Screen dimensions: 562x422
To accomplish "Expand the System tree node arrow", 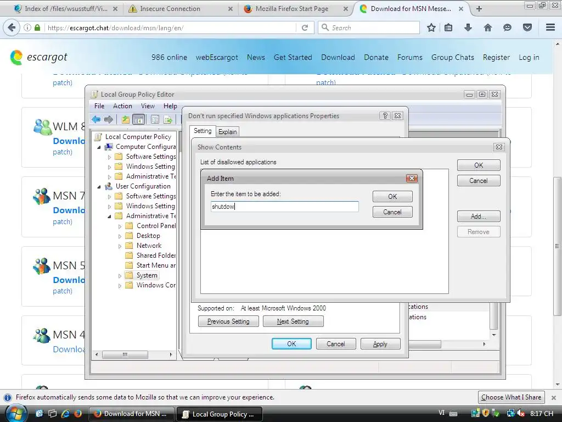I will [120, 276].
